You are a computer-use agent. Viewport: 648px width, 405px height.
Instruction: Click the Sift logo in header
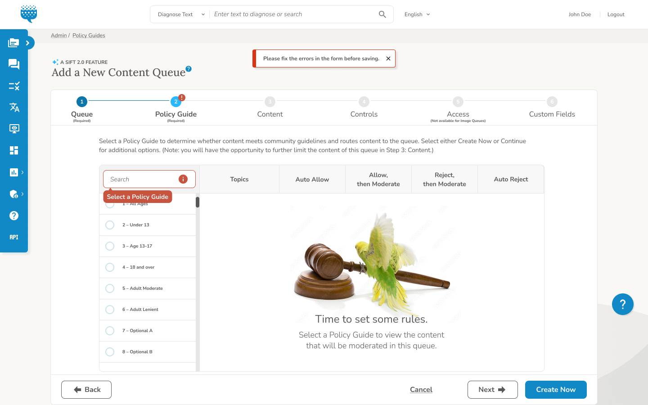pos(29,14)
